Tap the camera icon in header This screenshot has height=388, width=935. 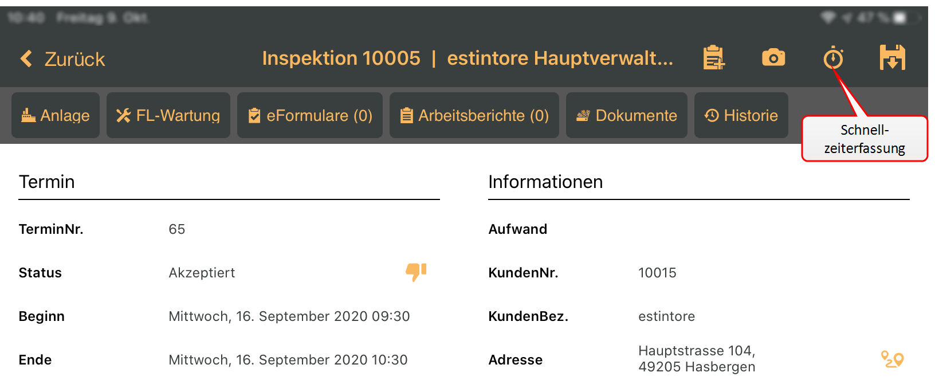click(773, 57)
